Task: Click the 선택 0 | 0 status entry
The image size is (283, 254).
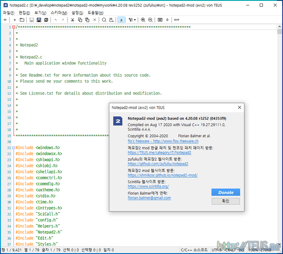Action: point(71,250)
